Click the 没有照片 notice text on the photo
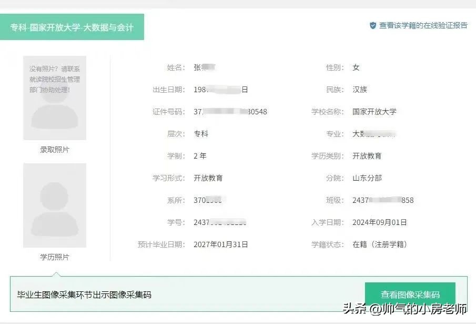Viewport: 476px width, 324px height. (x=55, y=79)
